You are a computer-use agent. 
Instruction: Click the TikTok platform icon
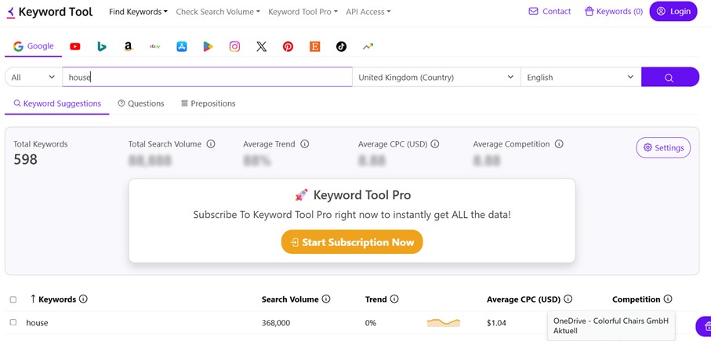[341, 47]
